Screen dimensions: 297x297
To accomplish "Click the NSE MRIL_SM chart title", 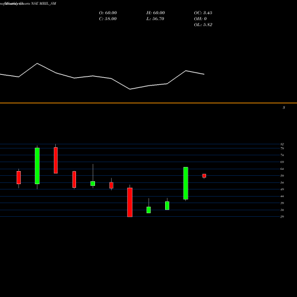I will [43, 4].
